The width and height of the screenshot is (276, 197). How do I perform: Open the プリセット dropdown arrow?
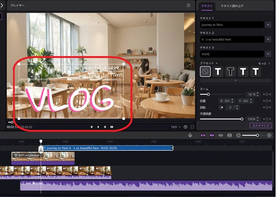point(217,63)
